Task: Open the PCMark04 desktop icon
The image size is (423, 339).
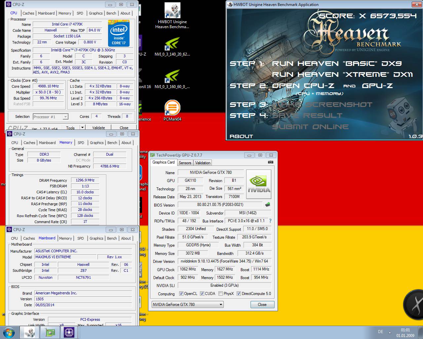Action: click(172, 111)
